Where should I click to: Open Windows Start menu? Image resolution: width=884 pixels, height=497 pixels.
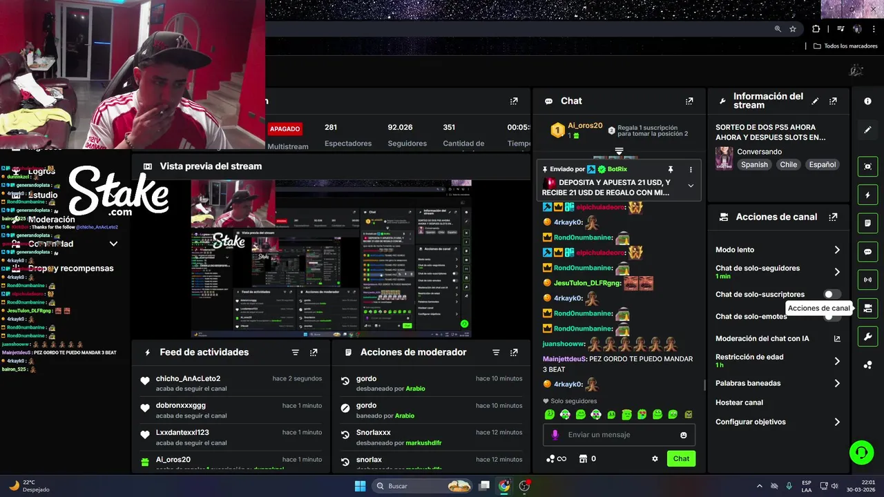360,486
